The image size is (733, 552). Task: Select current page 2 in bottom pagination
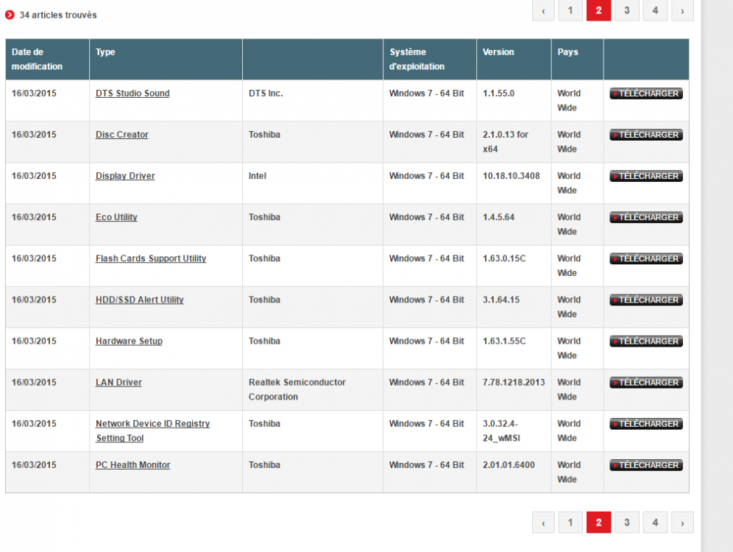point(599,523)
